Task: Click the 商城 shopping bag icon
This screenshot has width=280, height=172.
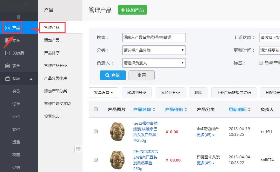Action: pos(8,79)
